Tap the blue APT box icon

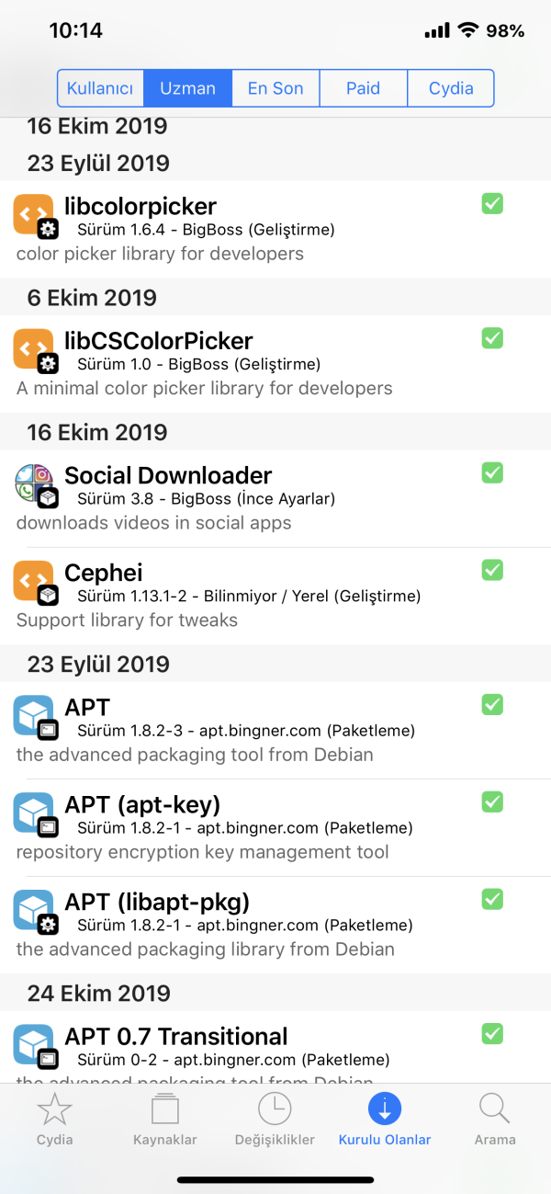[x=33, y=715]
